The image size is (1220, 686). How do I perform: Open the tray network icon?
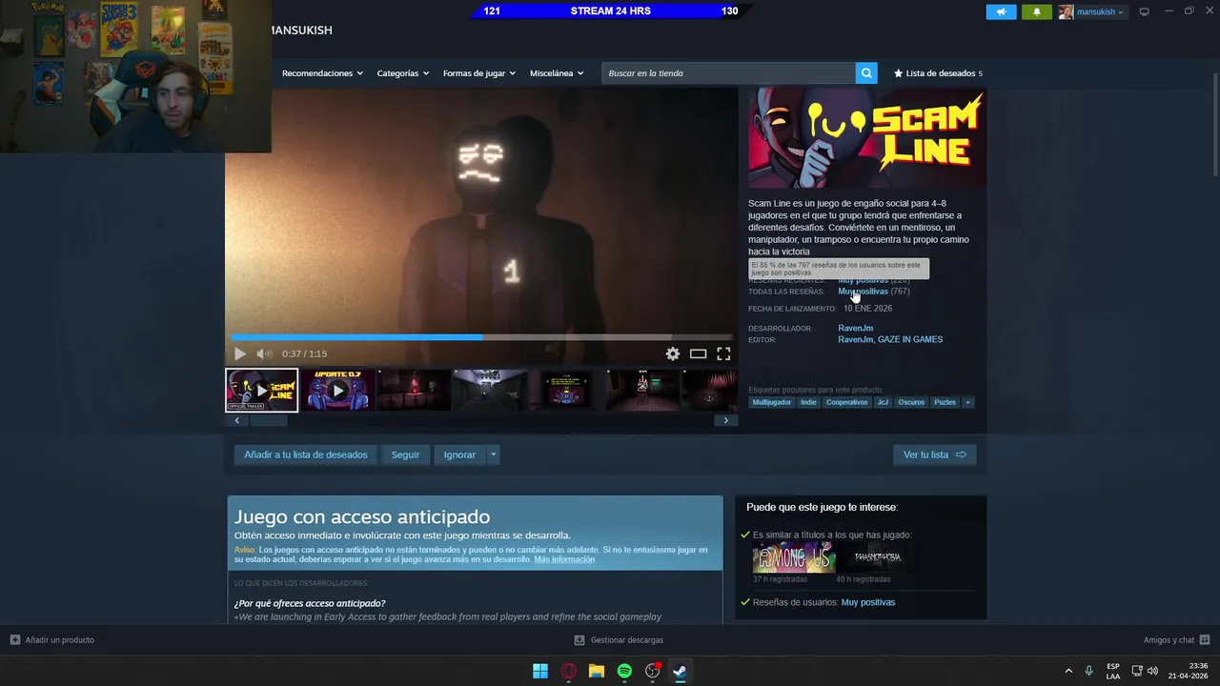click(1137, 671)
